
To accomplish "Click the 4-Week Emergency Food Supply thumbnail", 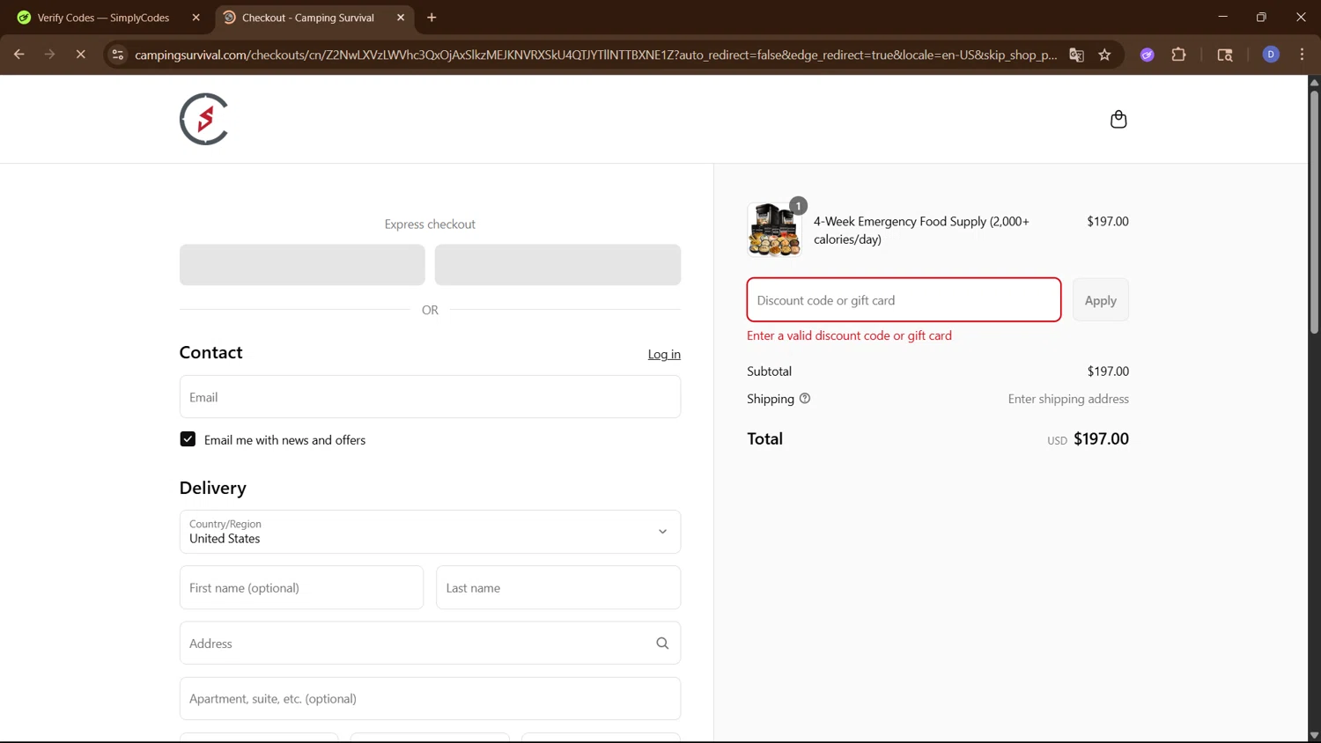I will click(774, 230).
